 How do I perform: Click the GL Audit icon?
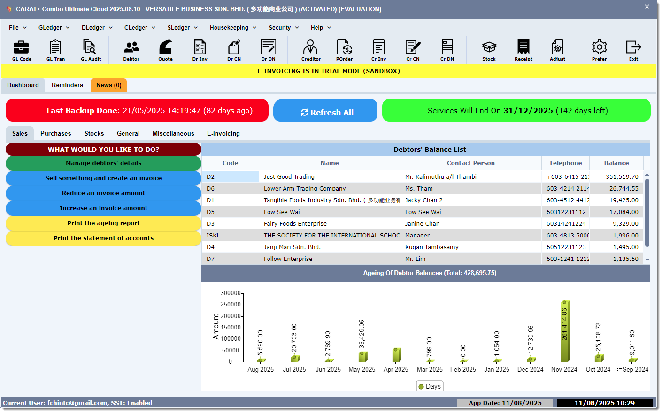click(90, 50)
